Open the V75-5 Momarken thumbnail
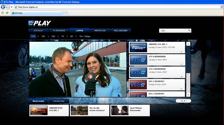 138,72
